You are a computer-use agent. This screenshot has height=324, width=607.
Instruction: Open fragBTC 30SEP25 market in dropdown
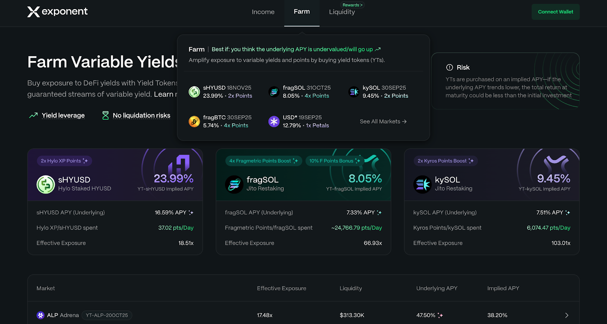[220, 121]
